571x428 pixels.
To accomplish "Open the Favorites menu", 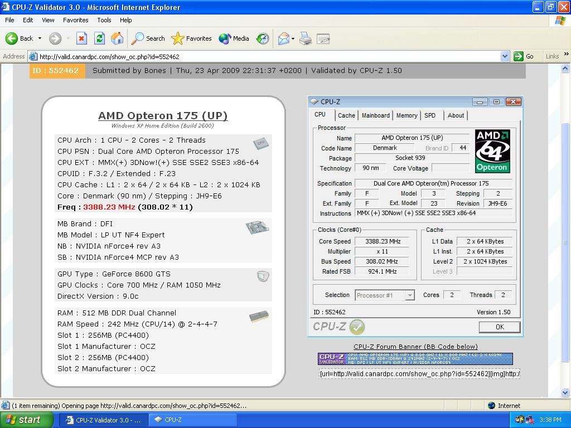I will tap(75, 20).
